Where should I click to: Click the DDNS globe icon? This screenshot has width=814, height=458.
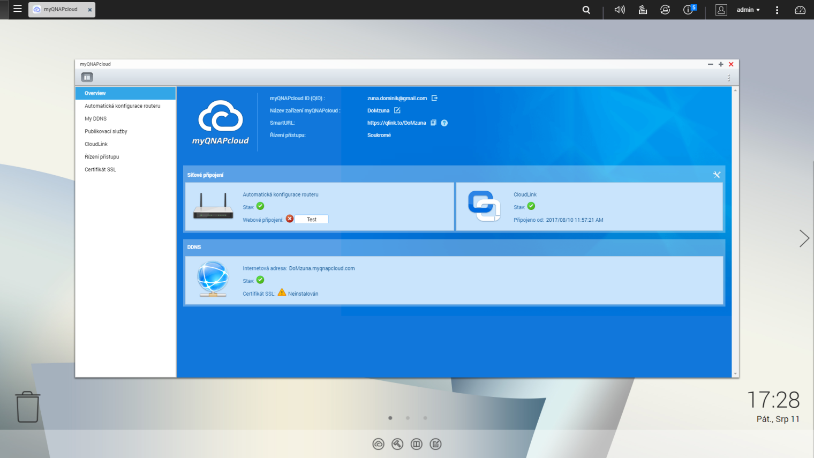[213, 279]
